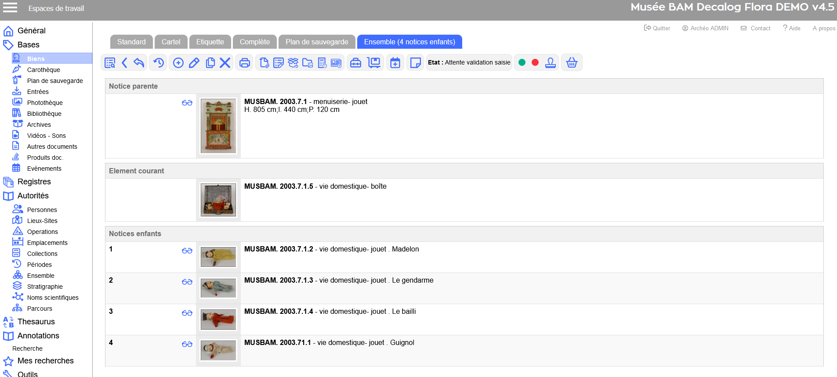
Task: Add an event with calendar plus icon
Action: point(395,63)
